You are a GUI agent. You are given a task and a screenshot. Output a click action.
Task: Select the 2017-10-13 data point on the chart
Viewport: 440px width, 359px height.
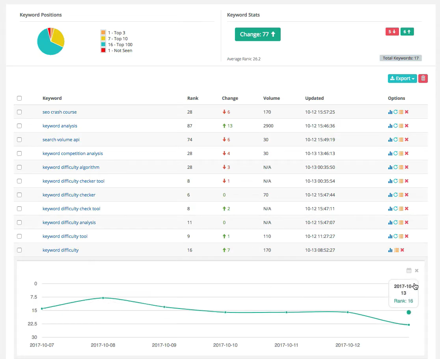[x=408, y=312]
